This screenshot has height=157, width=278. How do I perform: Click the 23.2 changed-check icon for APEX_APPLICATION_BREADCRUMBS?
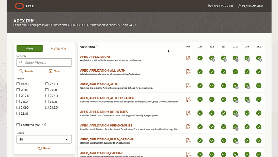pos(235,127)
